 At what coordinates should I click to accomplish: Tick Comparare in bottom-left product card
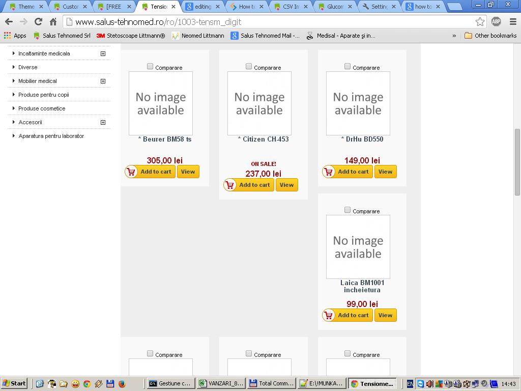click(150, 354)
